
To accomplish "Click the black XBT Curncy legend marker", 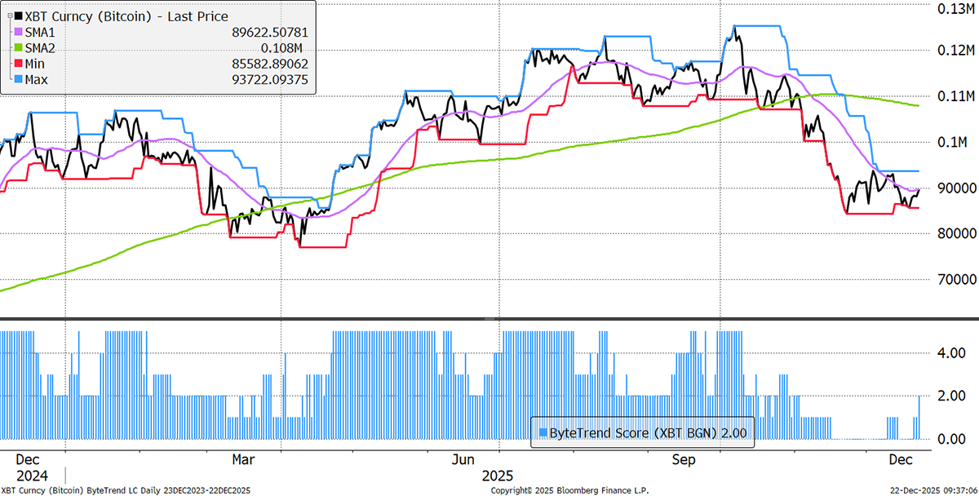I will pyautogui.click(x=17, y=16).
